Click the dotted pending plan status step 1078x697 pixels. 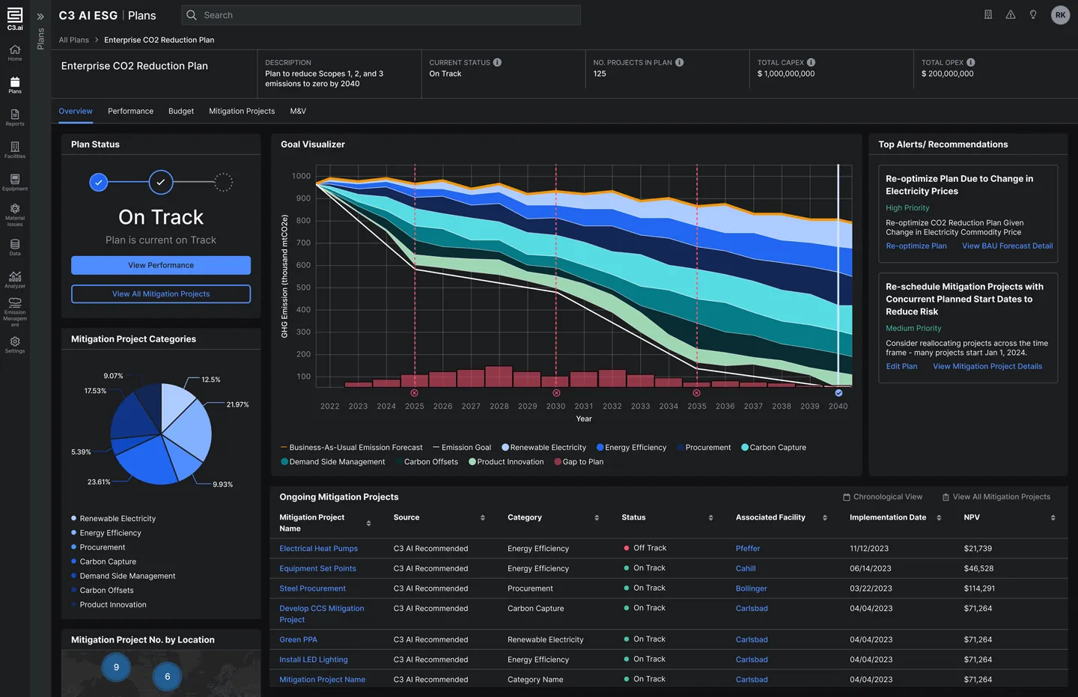pyautogui.click(x=224, y=182)
